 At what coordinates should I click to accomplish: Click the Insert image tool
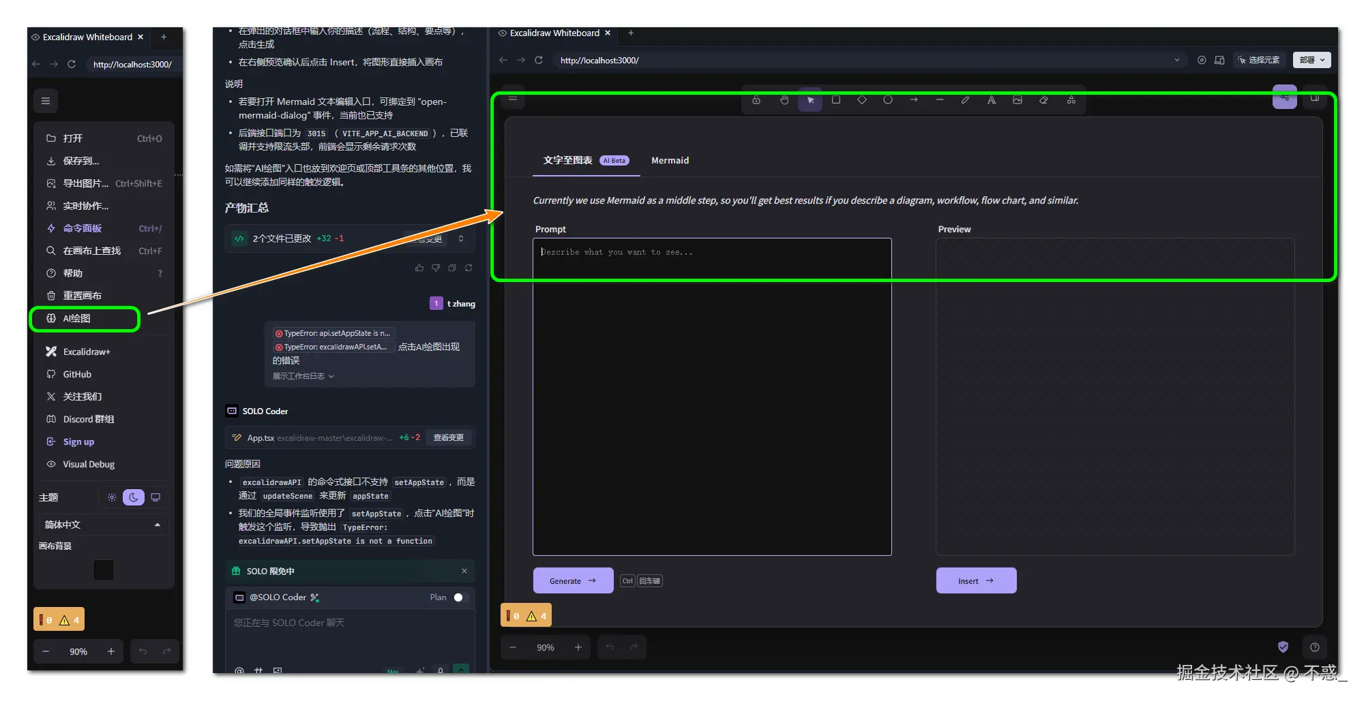[1018, 100]
